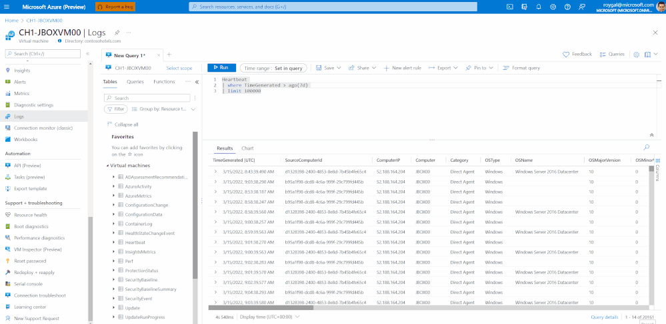Open Feedback in the query toolbar
This screenshot has height=324, width=666.
click(x=577, y=55)
